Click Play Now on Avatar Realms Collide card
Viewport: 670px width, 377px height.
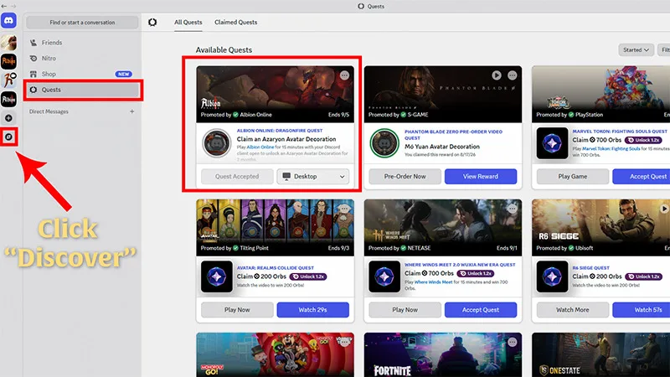pyautogui.click(x=237, y=310)
